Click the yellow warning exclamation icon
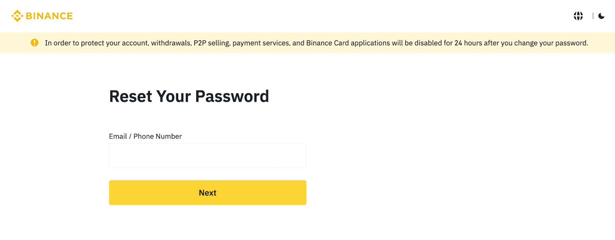Screen dimensions: 615x240 point(35,43)
